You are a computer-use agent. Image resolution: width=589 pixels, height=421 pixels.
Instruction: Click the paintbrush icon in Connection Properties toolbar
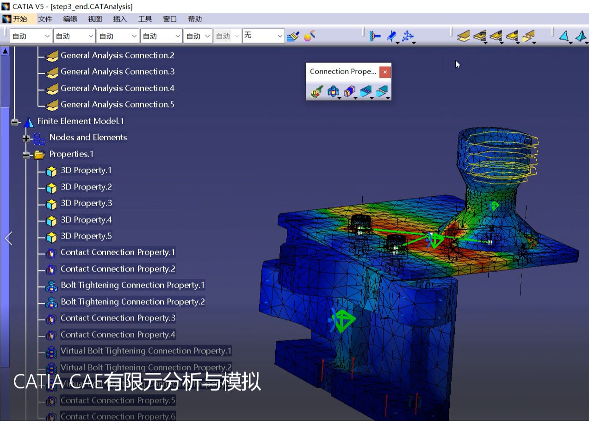tap(316, 92)
